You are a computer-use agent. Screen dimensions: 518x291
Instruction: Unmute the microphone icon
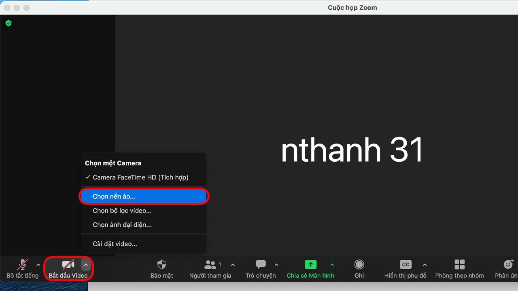pyautogui.click(x=23, y=265)
